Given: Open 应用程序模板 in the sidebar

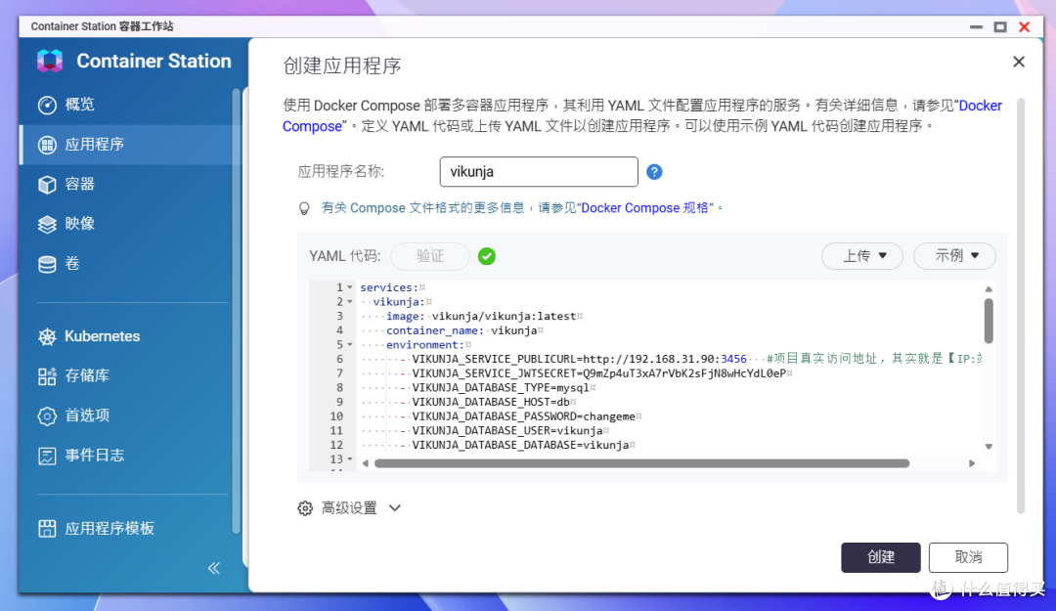Looking at the screenshot, I should pyautogui.click(x=110, y=528).
